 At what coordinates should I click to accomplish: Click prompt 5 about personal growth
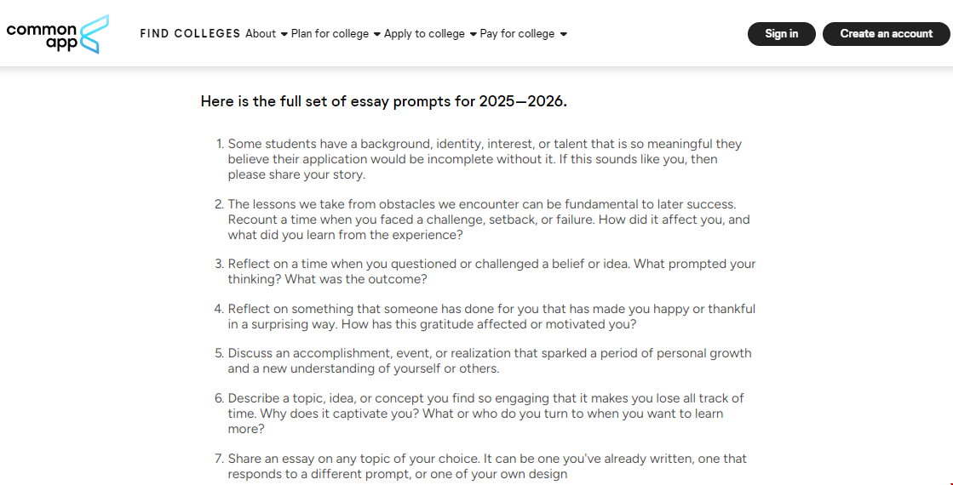(490, 361)
